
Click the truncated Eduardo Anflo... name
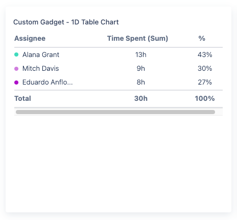pos(48,82)
